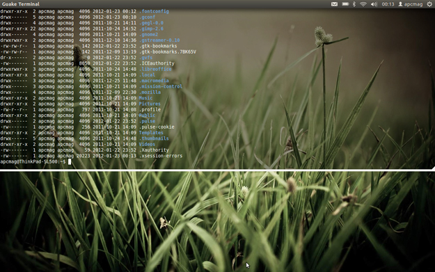Click the .gnome2 directory name

pyautogui.click(x=148, y=34)
